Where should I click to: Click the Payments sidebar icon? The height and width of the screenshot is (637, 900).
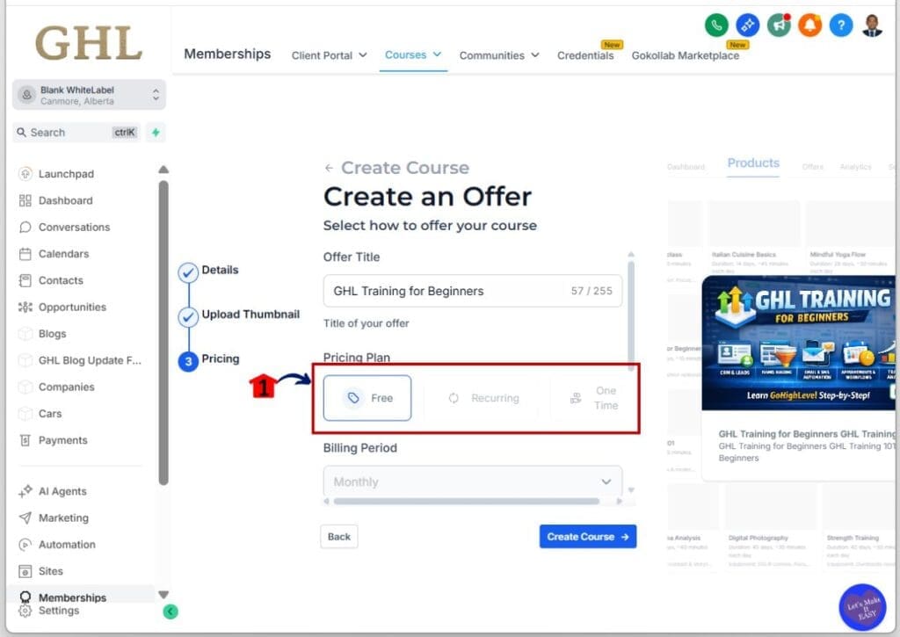point(26,440)
